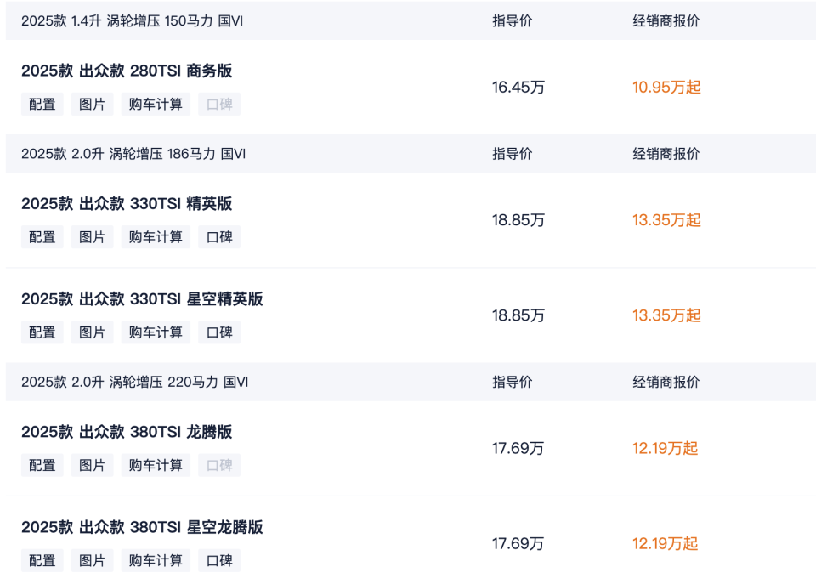Viewport: 816px width, 573px height.
Task: Open 购车计算 for 280TSI 商务版
Action: click(x=156, y=104)
